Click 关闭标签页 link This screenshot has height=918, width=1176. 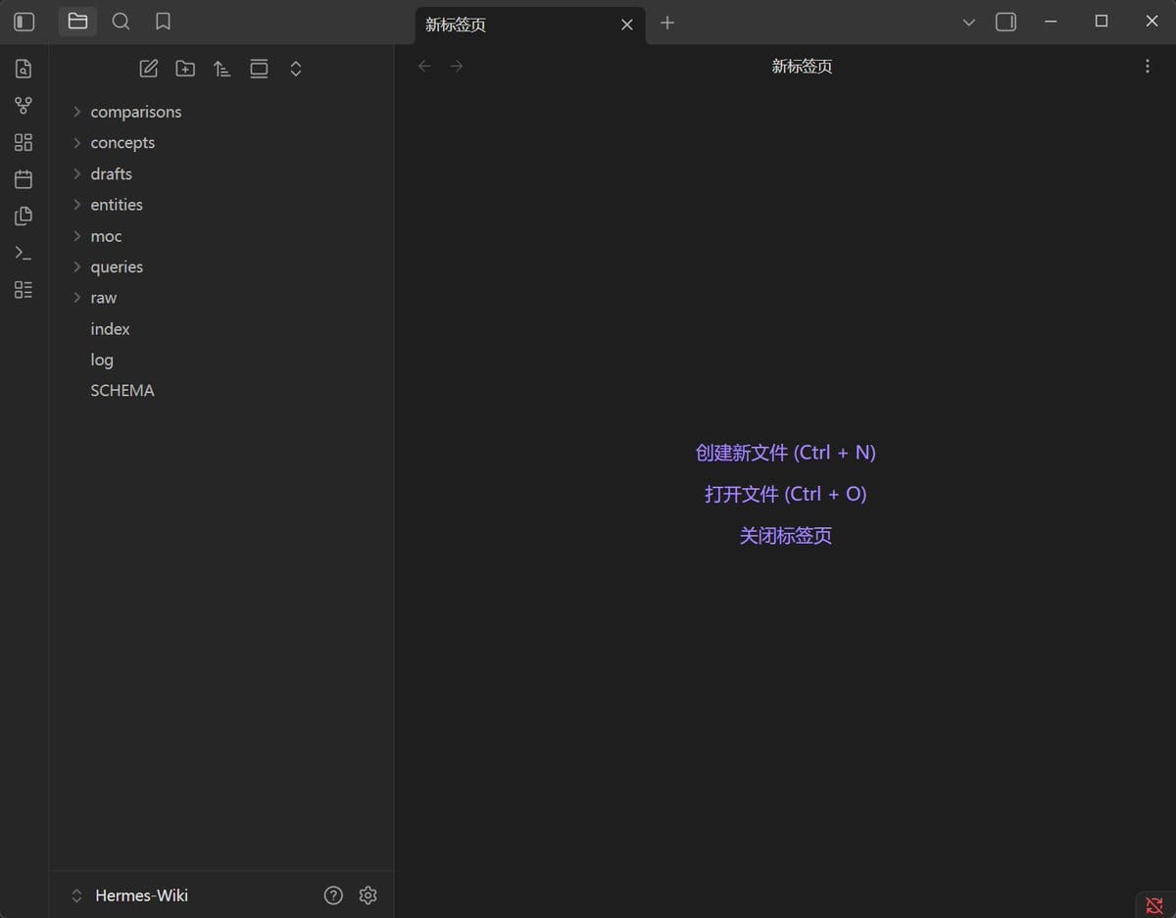coord(786,536)
